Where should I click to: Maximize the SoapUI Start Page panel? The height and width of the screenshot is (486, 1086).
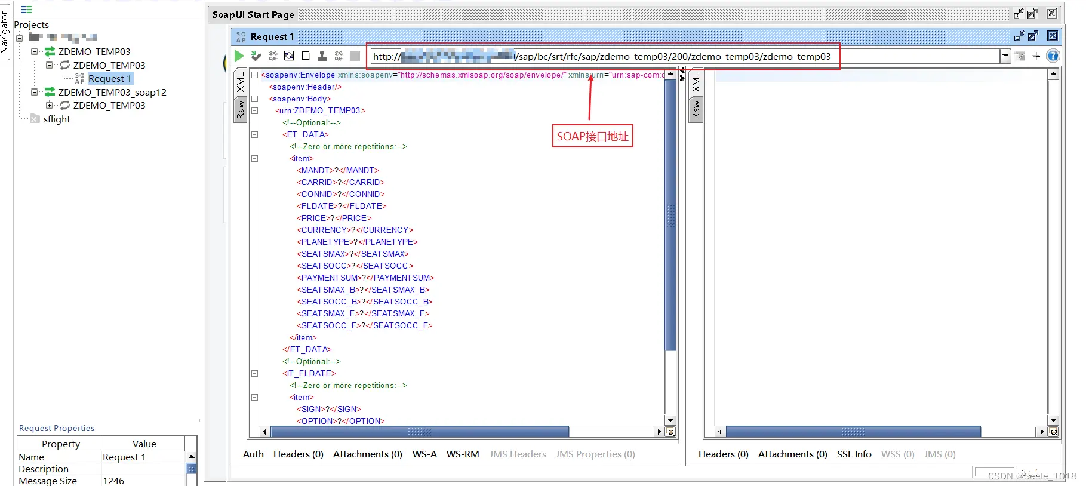pyautogui.click(x=1032, y=14)
